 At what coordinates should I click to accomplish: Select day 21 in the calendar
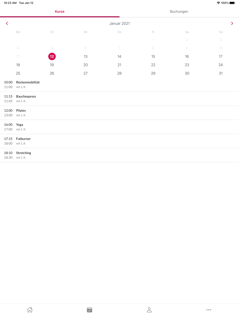coord(119,65)
